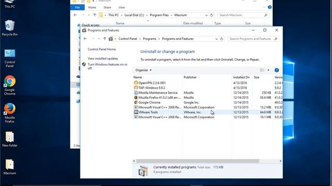This screenshot has width=332, height=186.
Task: Select the Microsoft Visual C++ 2008 10.1 MB row
Action: [208, 117]
